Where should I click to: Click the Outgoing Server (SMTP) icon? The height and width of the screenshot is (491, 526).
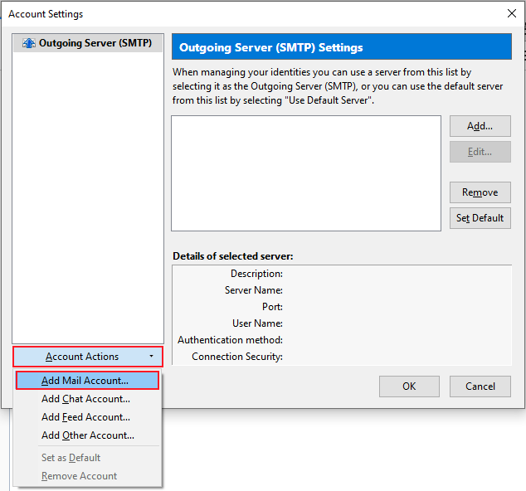point(29,43)
